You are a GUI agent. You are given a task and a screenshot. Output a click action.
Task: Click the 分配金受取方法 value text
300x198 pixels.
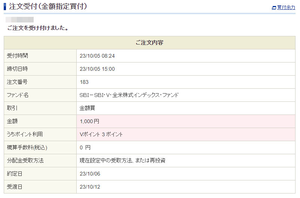tap(123, 161)
